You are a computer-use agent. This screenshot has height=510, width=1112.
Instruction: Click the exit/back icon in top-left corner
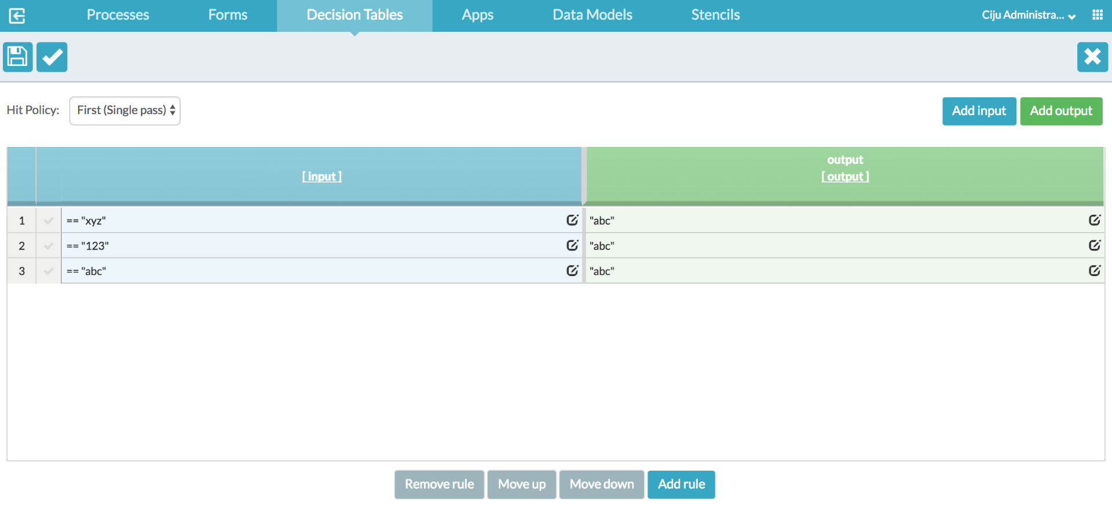17,16
